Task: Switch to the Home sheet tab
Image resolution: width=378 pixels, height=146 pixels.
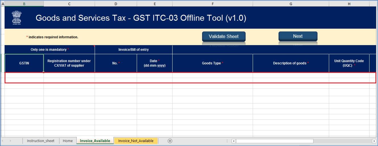Action: pos(68,141)
